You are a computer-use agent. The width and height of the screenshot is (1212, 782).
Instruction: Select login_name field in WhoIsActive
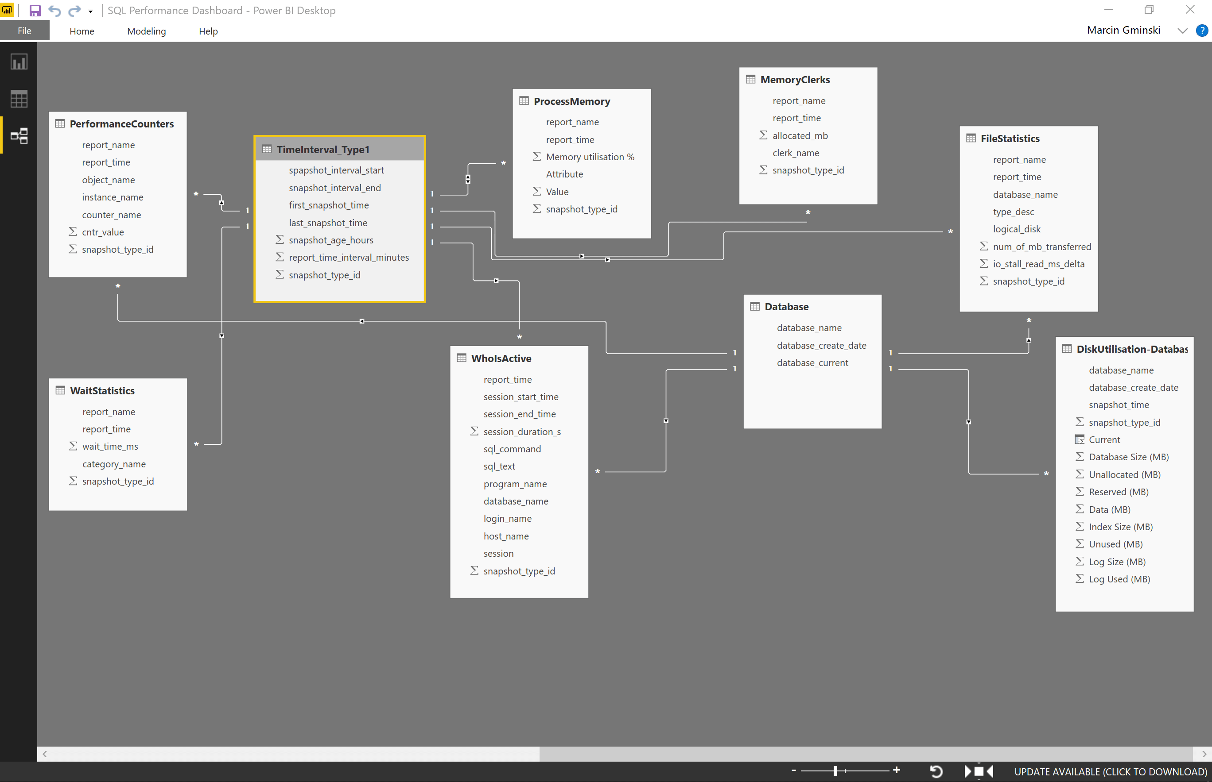pos(507,518)
